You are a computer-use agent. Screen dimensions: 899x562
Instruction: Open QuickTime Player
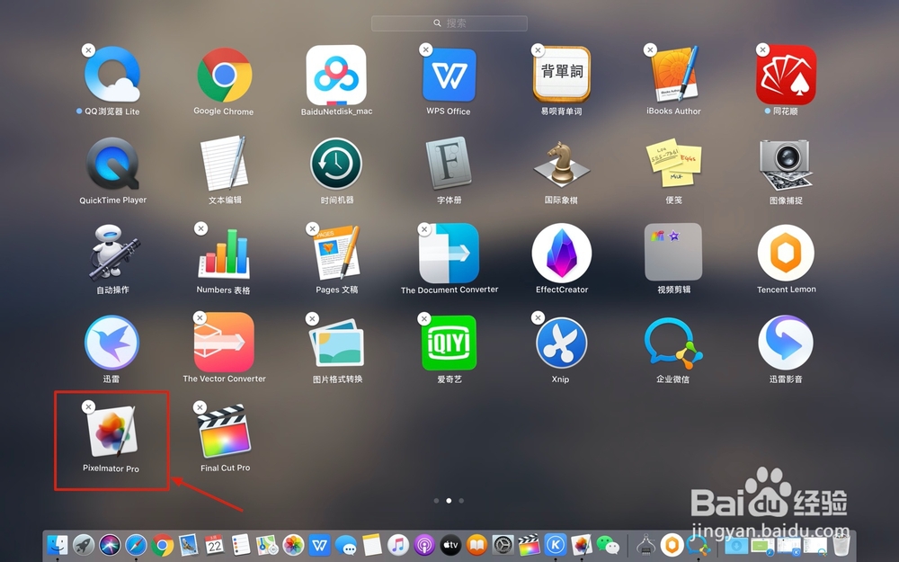click(x=111, y=168)
